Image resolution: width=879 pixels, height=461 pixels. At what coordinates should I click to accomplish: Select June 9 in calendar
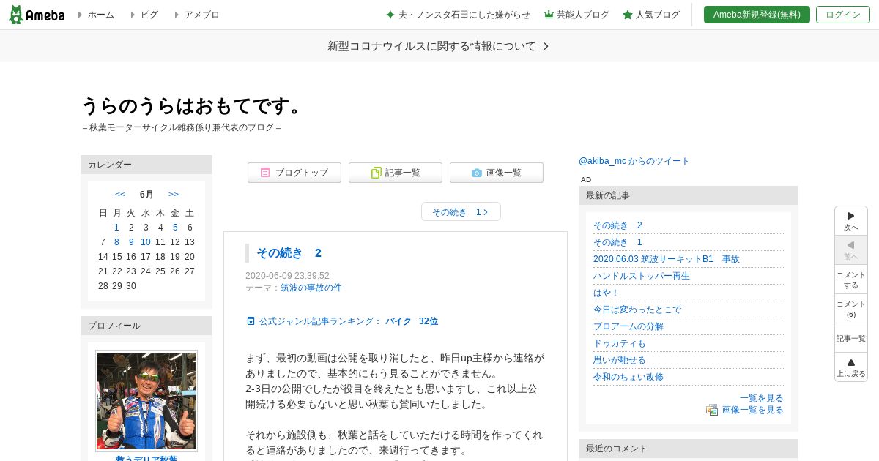click(x=131, y=242)
